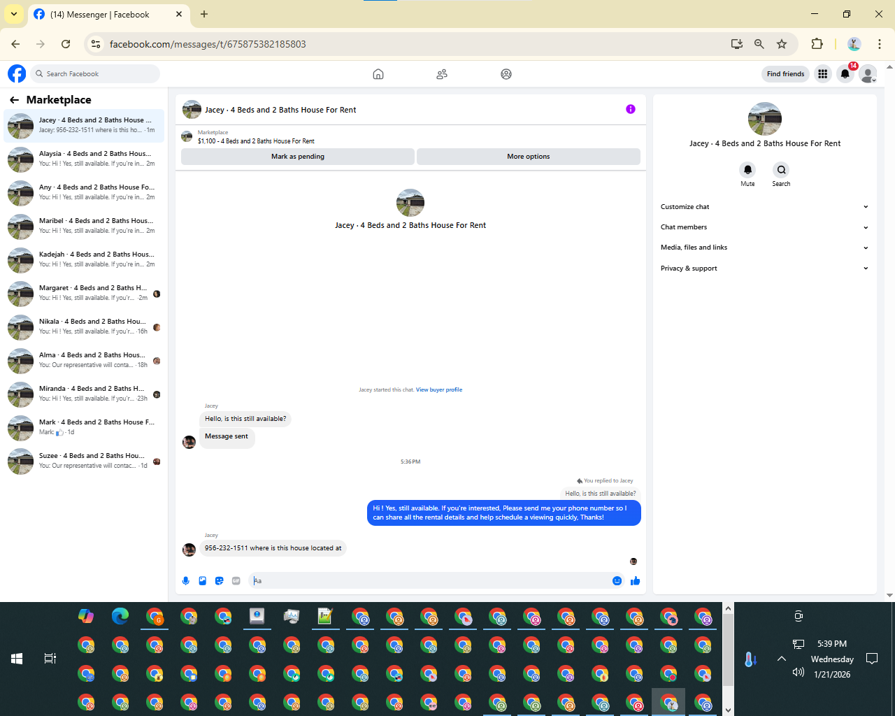Open Windows notification center icon

[872, 659]
